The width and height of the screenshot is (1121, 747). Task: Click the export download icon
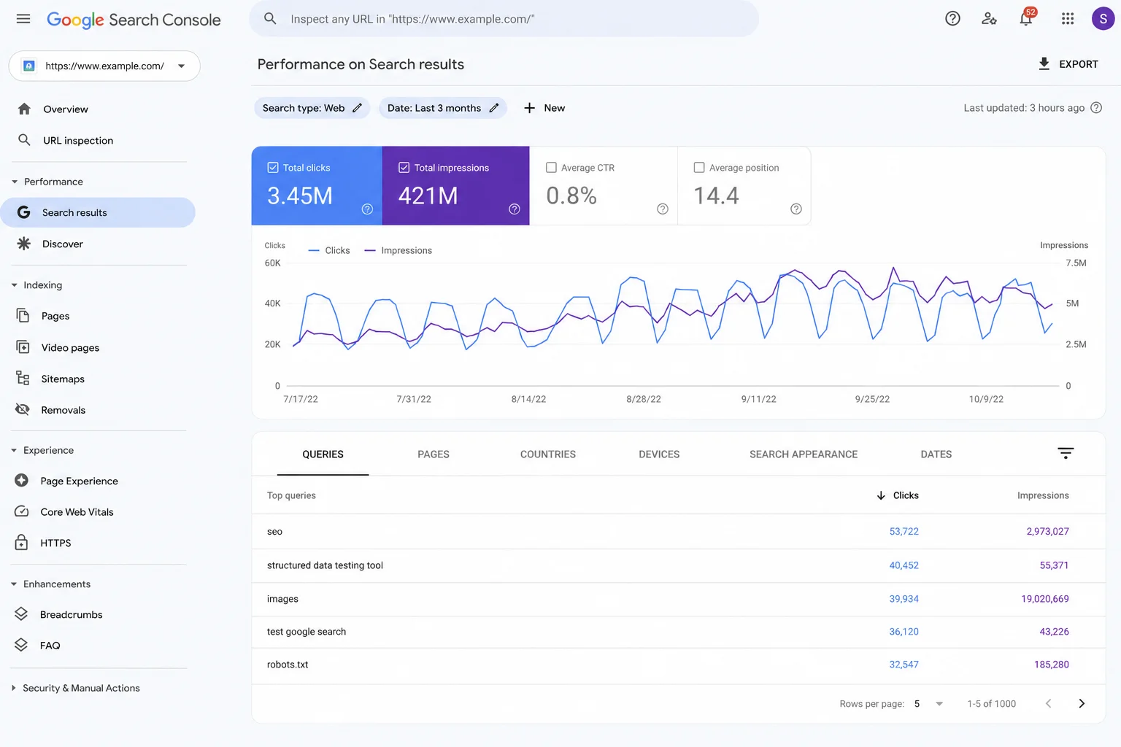(1044, 64)
